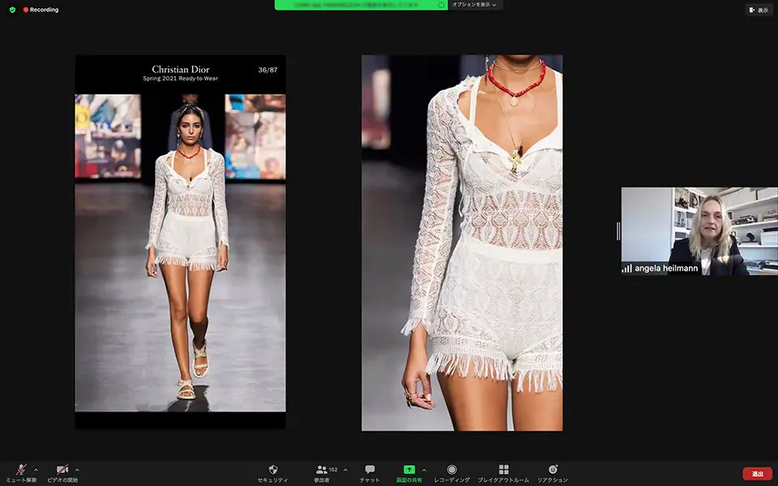This screenshot has width=778, height=486.
Task: Click the レコーディング record button
Action: pos(451,473)
